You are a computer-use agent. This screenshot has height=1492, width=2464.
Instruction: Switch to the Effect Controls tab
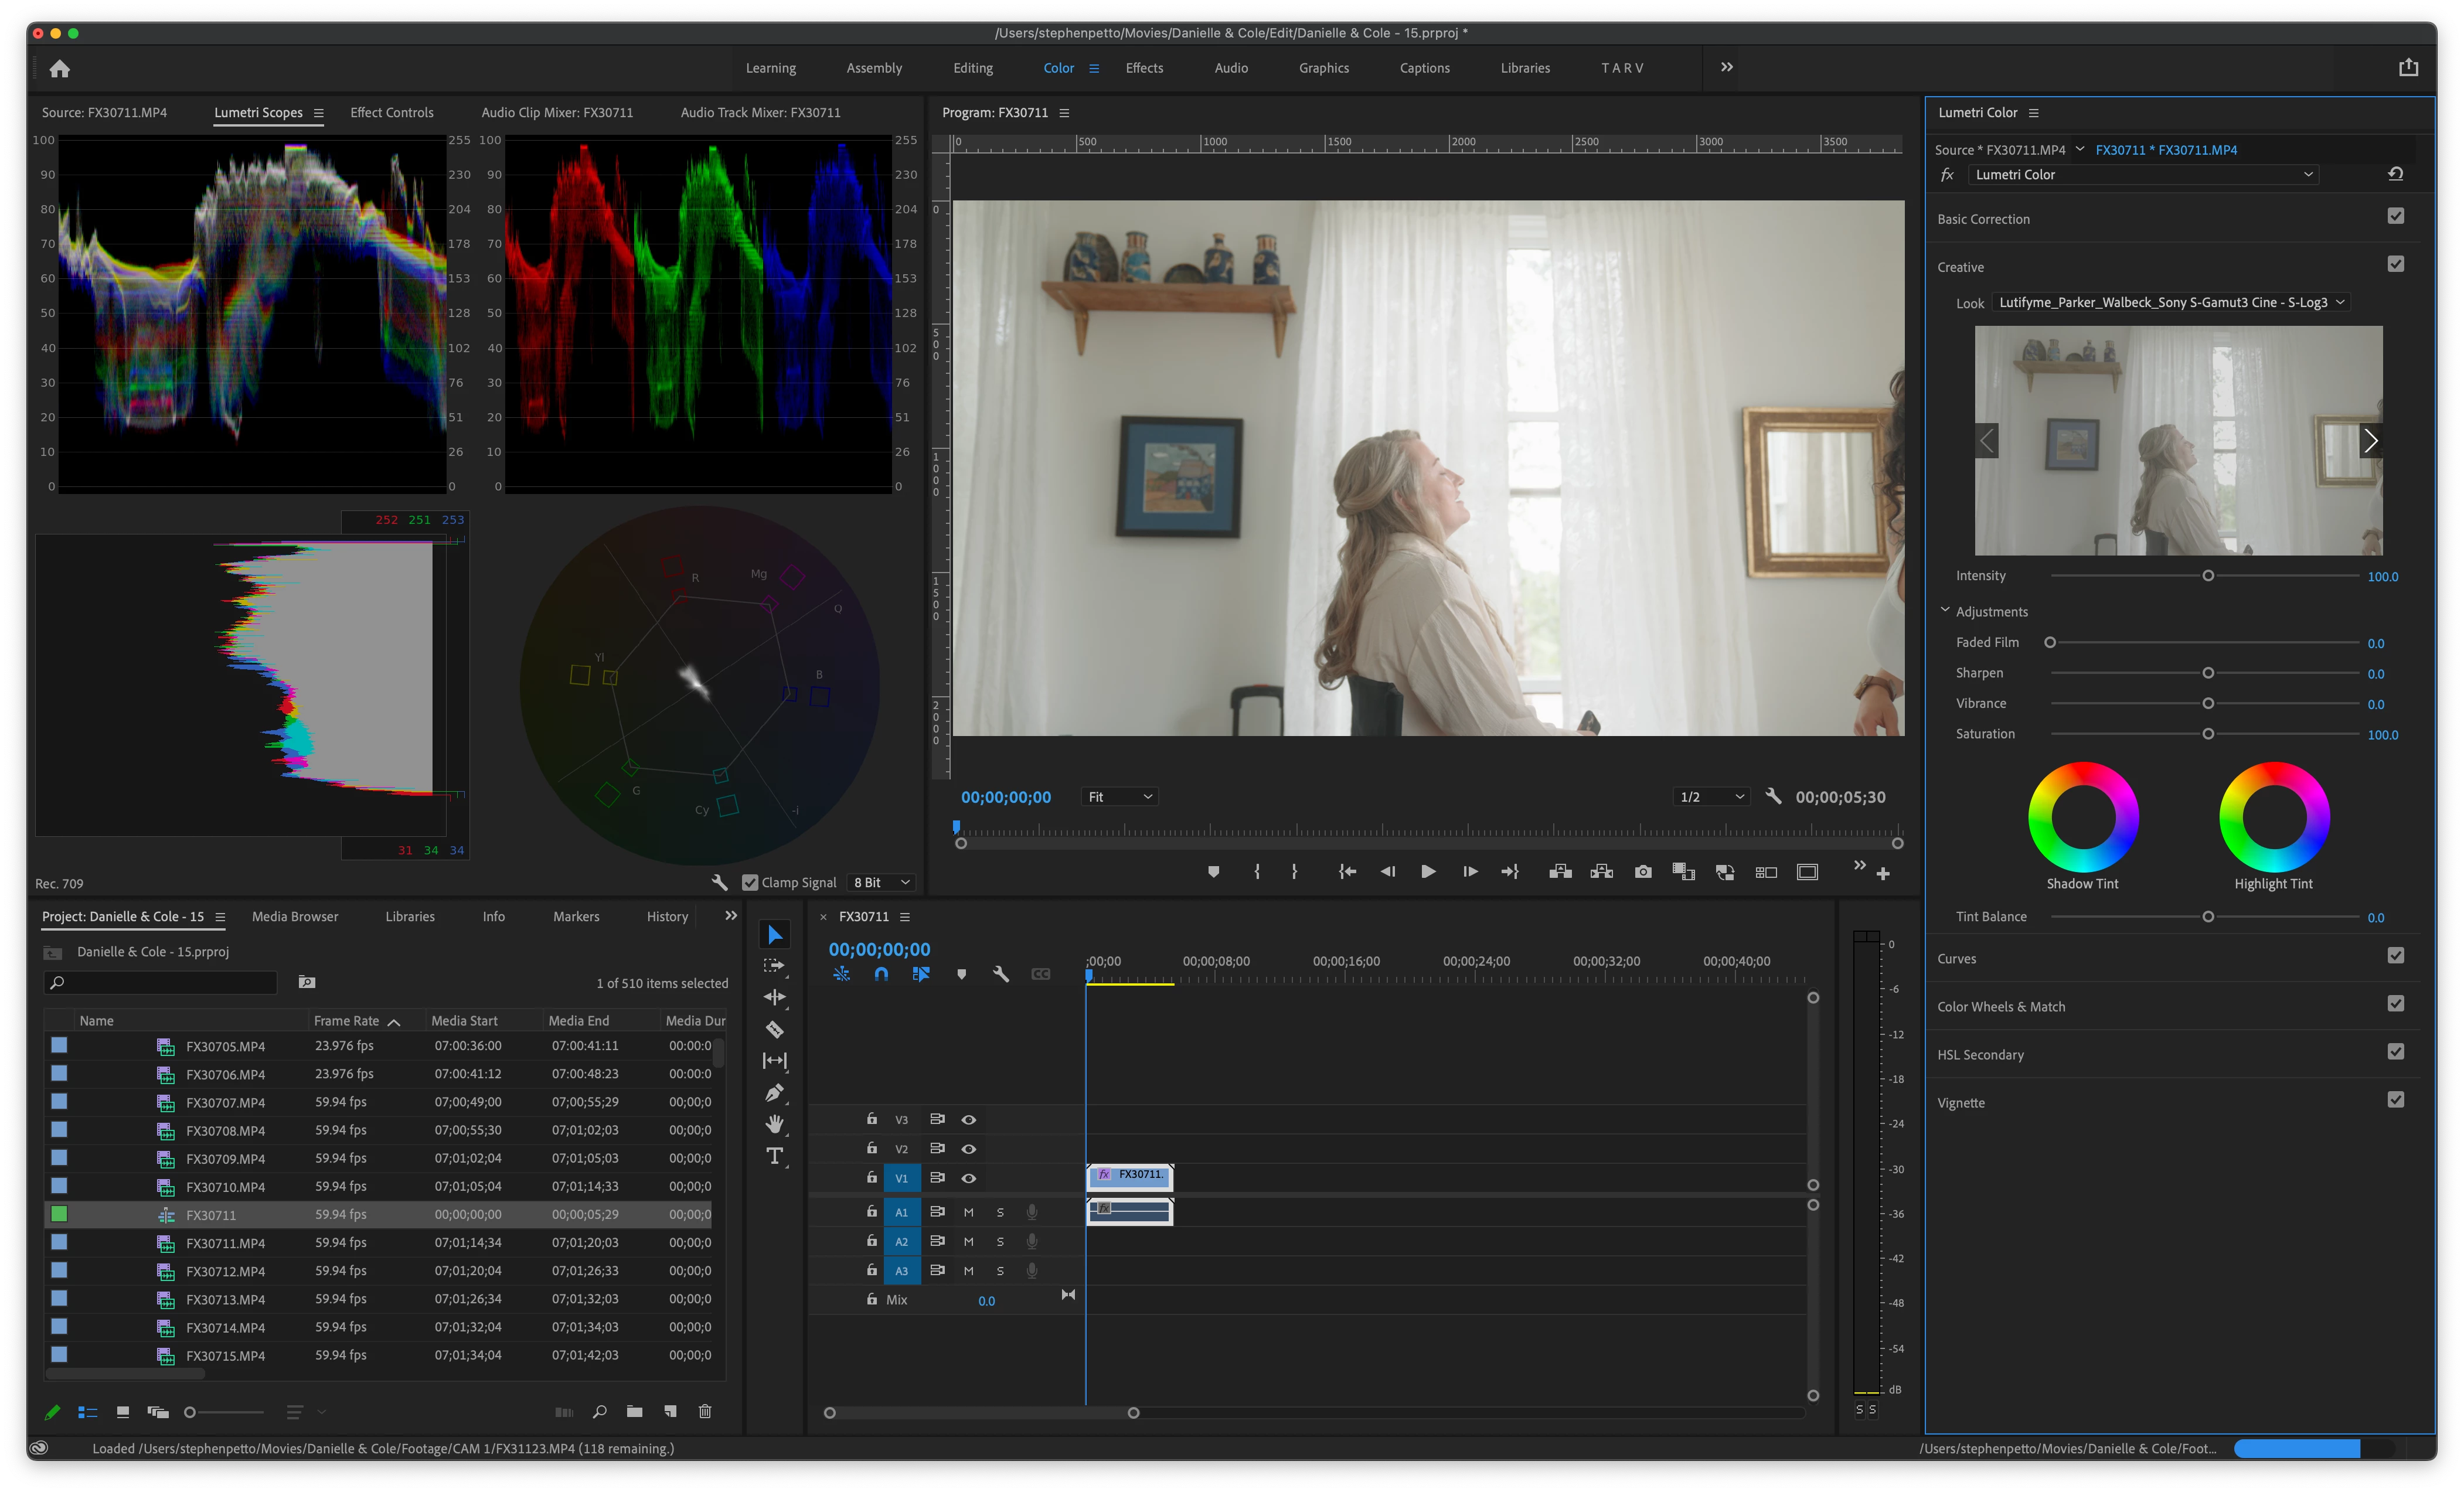pos(392,113)
